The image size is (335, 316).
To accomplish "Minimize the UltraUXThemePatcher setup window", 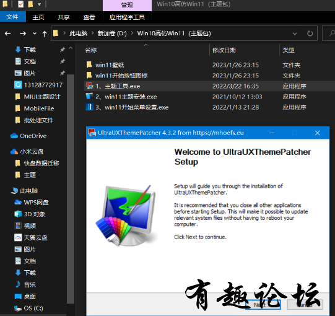I will (272, 133).
